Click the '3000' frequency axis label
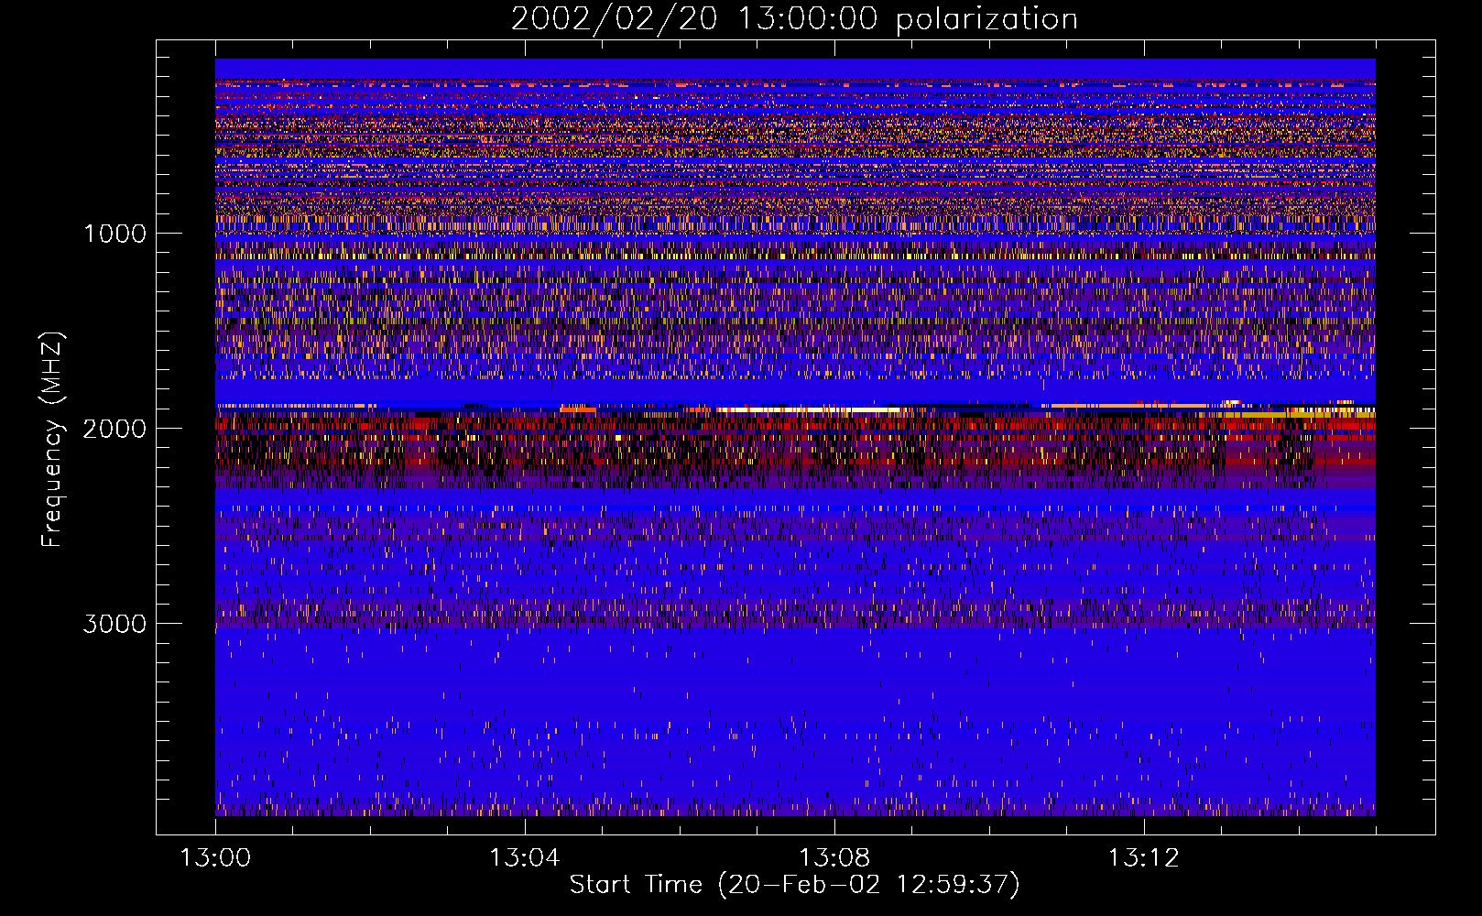 [114, 624]
